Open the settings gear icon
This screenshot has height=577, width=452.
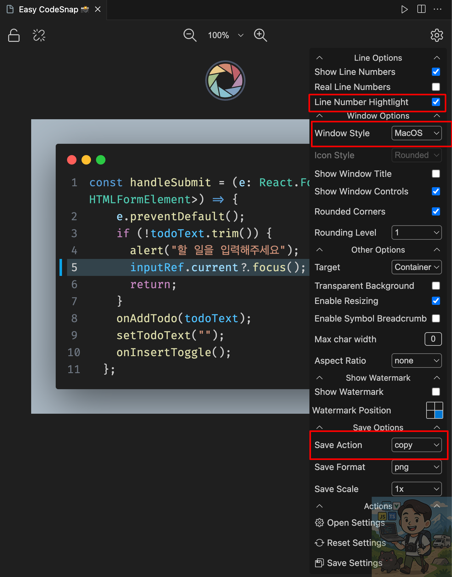(437, 35)
